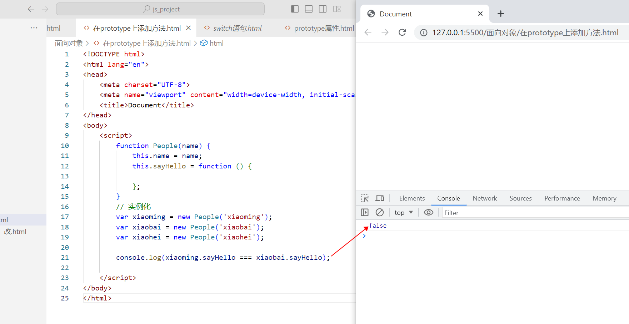This screenshot has height=324, width=629.
Task: Select the Document browser tab
Action: click(x=424, y=14)
